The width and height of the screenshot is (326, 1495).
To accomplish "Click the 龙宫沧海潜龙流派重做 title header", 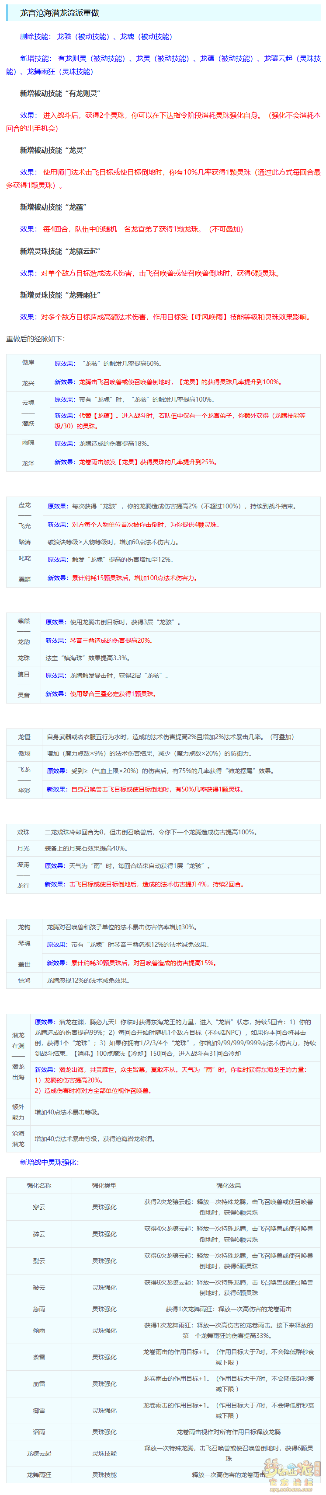I will pos(60,13).
